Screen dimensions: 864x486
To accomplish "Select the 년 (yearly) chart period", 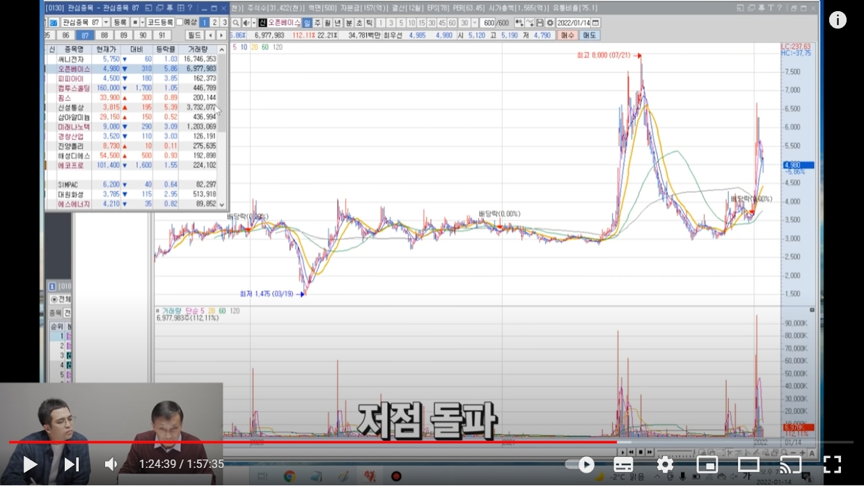I will [x=338, y=23].
